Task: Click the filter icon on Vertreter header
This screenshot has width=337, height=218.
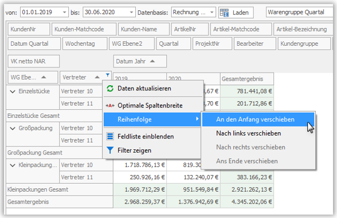Action: [x=108, y=75]
